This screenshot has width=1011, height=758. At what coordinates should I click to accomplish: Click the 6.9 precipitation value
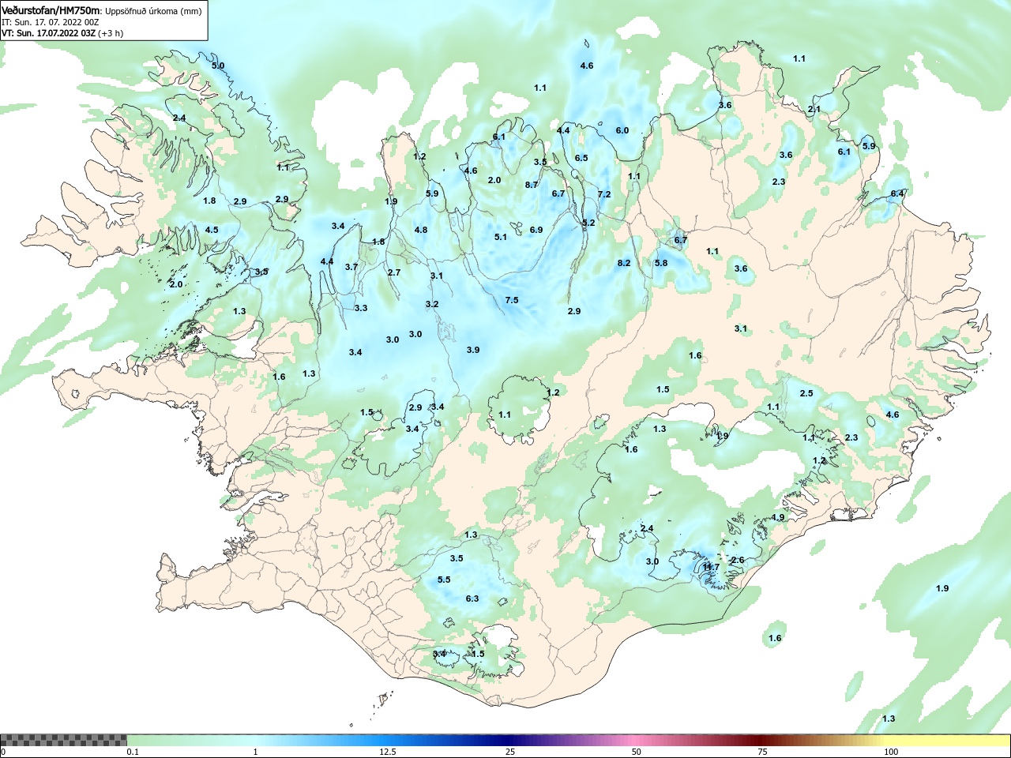click(536, 230)
